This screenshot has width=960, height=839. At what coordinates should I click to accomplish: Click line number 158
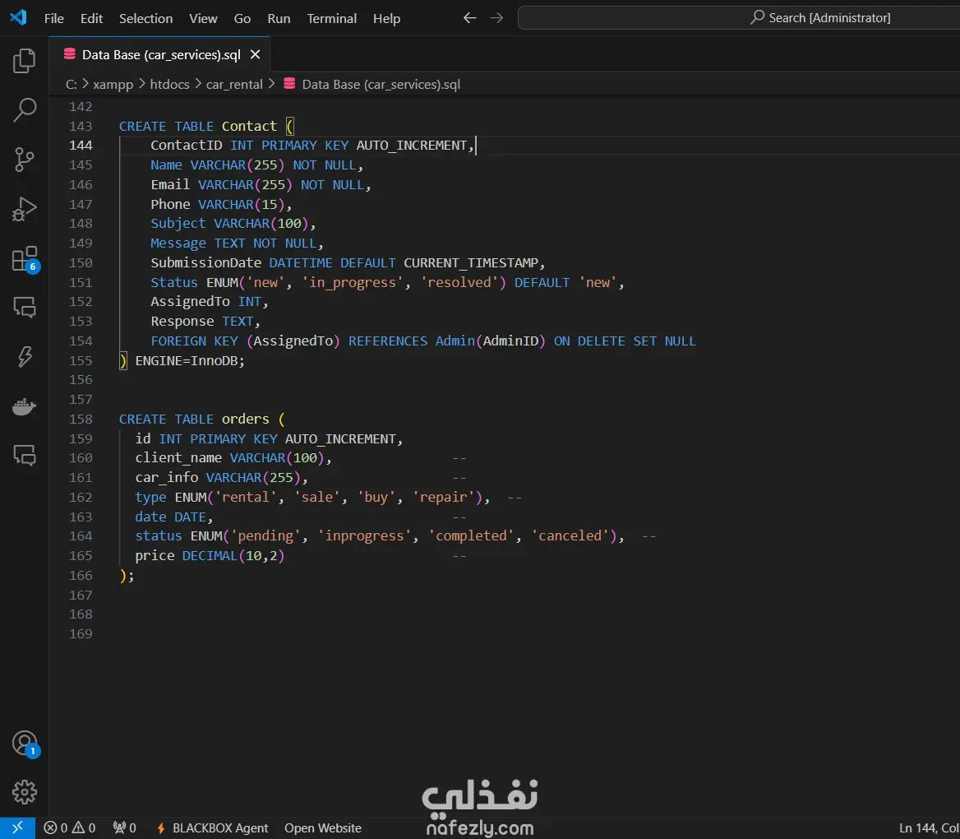click(x=81, y=419)
